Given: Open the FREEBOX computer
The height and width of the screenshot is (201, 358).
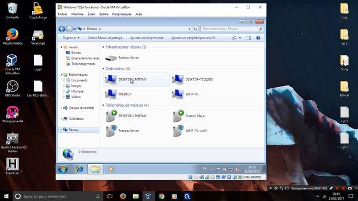Looking at the screenshot, I should pos(118,94).
